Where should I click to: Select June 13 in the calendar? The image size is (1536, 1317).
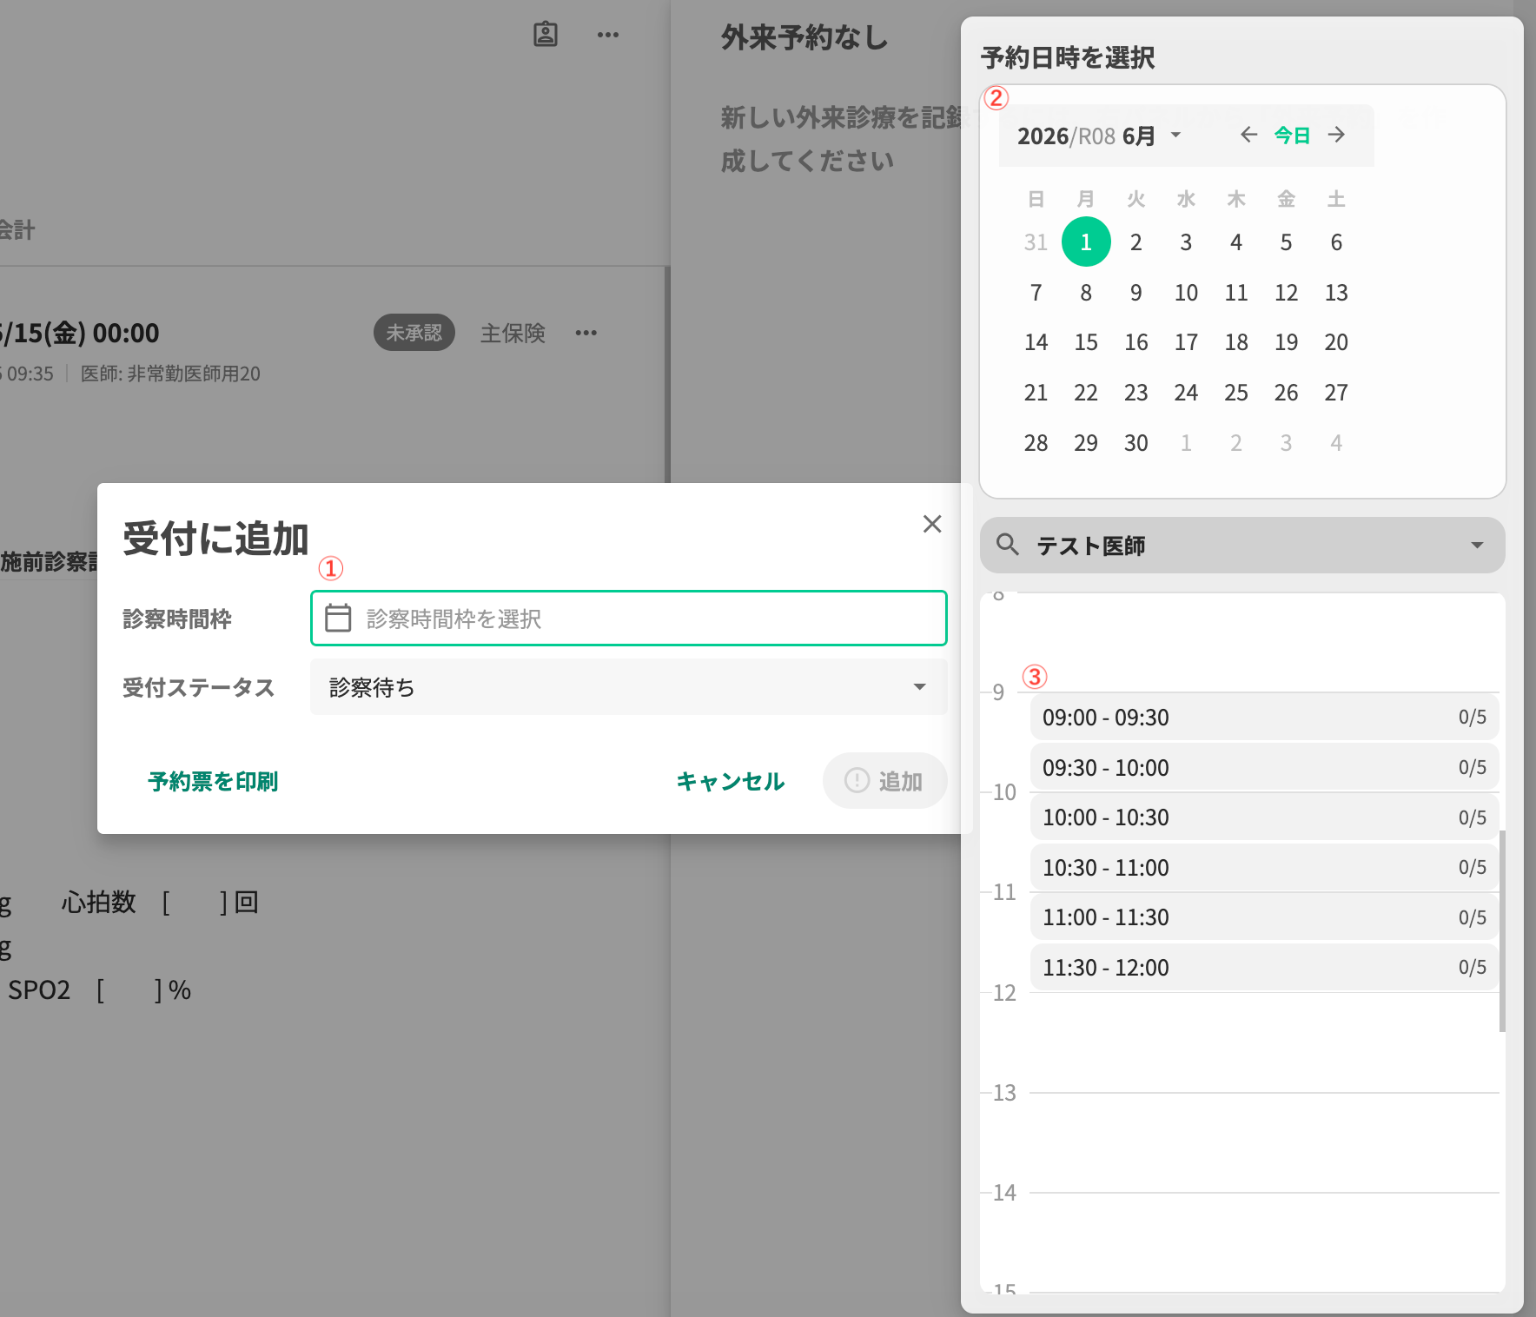(x=1336, y=293)
